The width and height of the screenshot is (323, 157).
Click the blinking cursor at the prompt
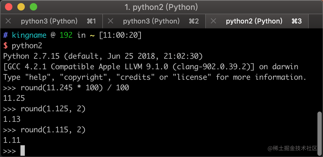point(23,151)
